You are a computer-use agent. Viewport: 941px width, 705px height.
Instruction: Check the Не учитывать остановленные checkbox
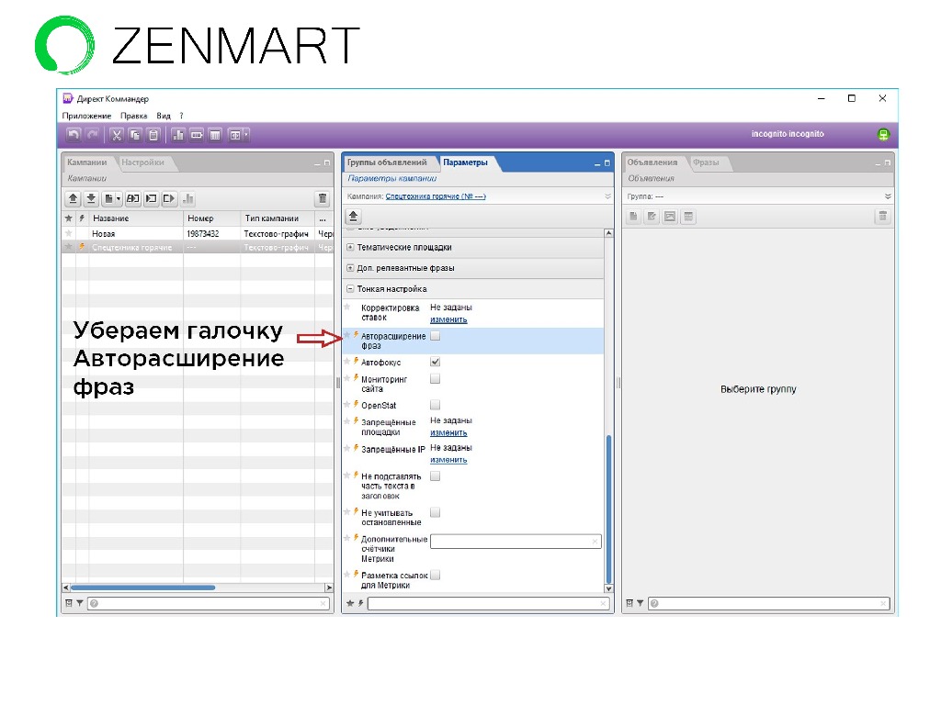point(435,512)
